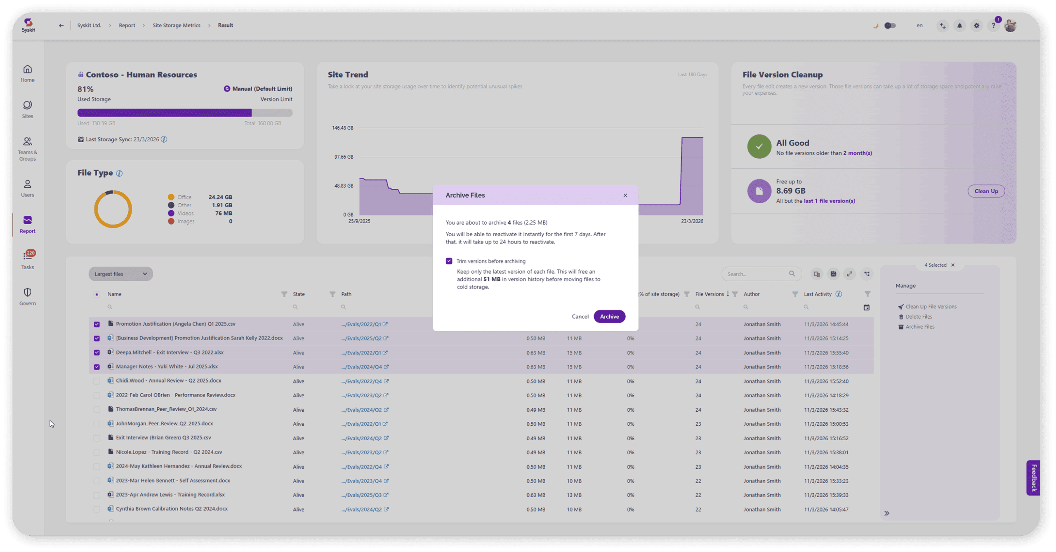Click the info icon next to File Type
The width and height of the screenshot is (1056, 552).
coord(119,173)
